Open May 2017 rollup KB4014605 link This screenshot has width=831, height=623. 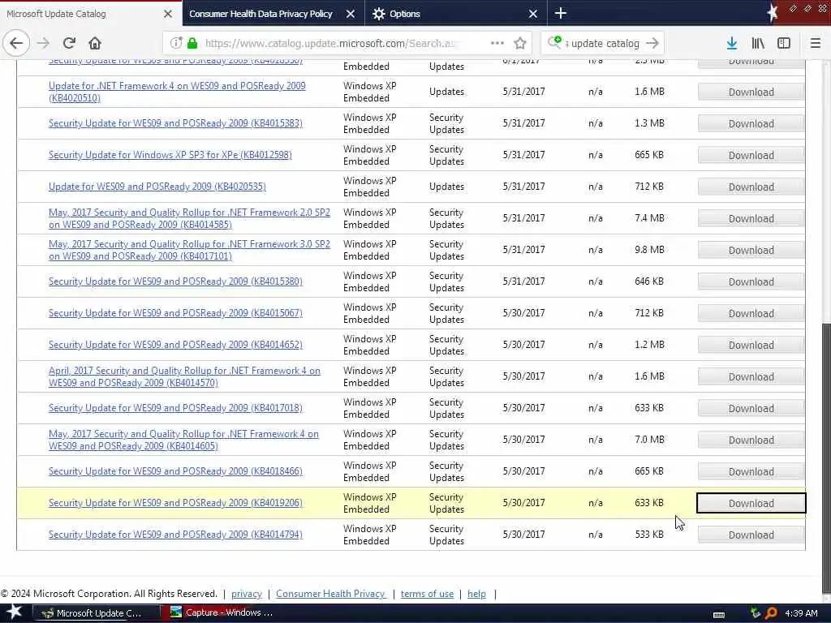pyautogui.click(x=183, y=440)
